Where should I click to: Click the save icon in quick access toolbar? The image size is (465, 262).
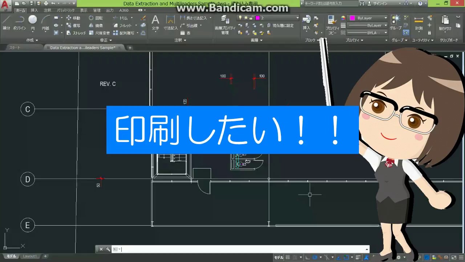pos(31,3)
